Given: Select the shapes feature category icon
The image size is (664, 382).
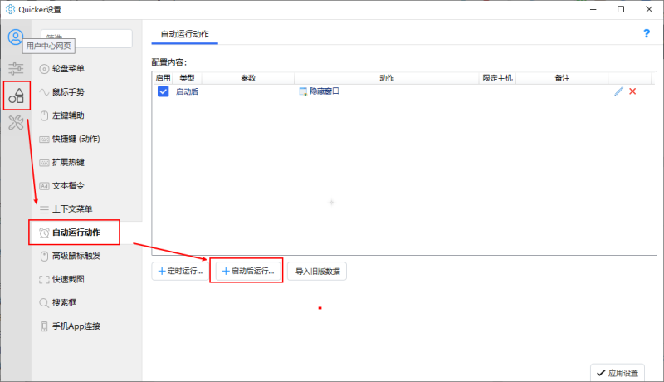Looking at the screenshot, I should 17,95.
